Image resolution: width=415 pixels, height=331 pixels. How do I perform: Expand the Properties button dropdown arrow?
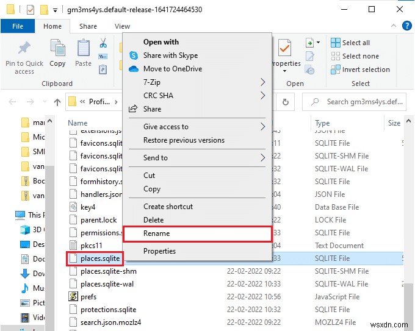point(284,71)
